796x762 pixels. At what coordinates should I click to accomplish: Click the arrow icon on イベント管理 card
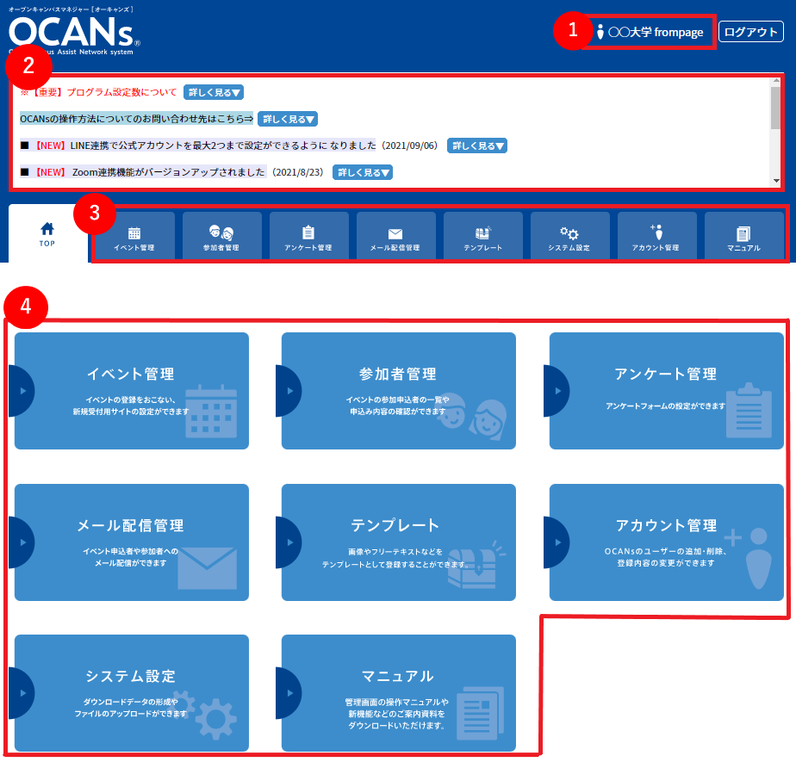(22, 391)
